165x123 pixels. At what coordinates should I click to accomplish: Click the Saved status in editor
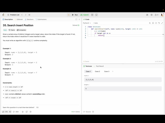[86, 61]
